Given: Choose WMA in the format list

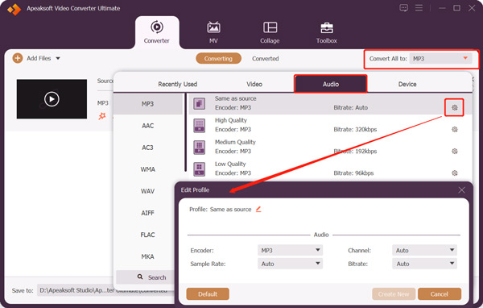Looking at the screenshot, I should pyautogui.click(x=148, y=169).
